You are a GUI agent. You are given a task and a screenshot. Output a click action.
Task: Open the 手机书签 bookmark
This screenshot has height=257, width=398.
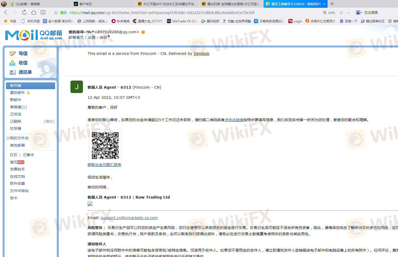point(31,21)
